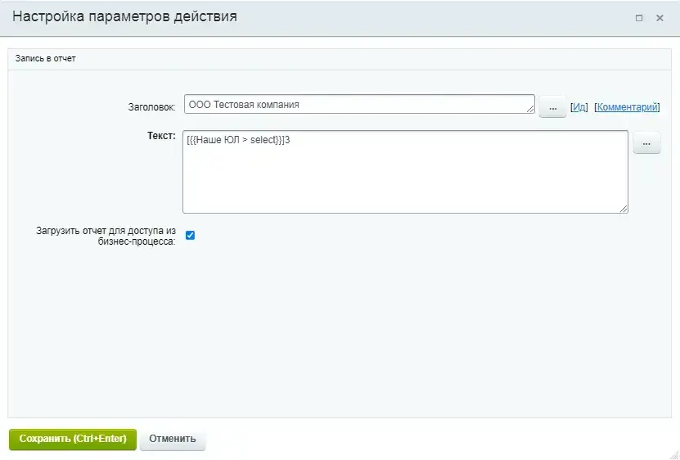The image size is (680, 460).
Task: Save with Сохранить (Ctrl+Enter) button
Action: (x=73, y=439)
